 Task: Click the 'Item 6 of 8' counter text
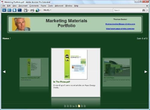(x=142, y=38)
